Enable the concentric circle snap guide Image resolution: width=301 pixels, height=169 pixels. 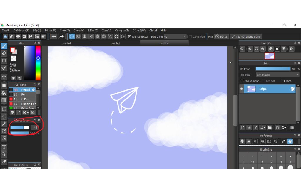(x=104, y=36)
